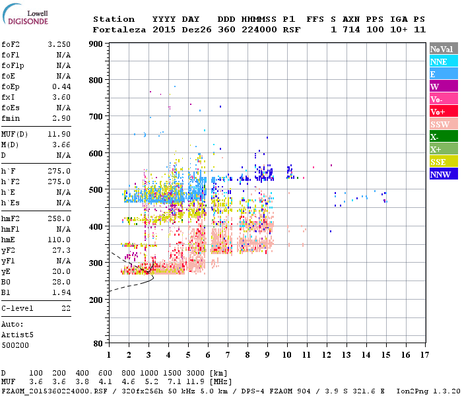Select the NNE legend swatch
The height and width of the screenshot is (396, 462).
tap(444, 61)
